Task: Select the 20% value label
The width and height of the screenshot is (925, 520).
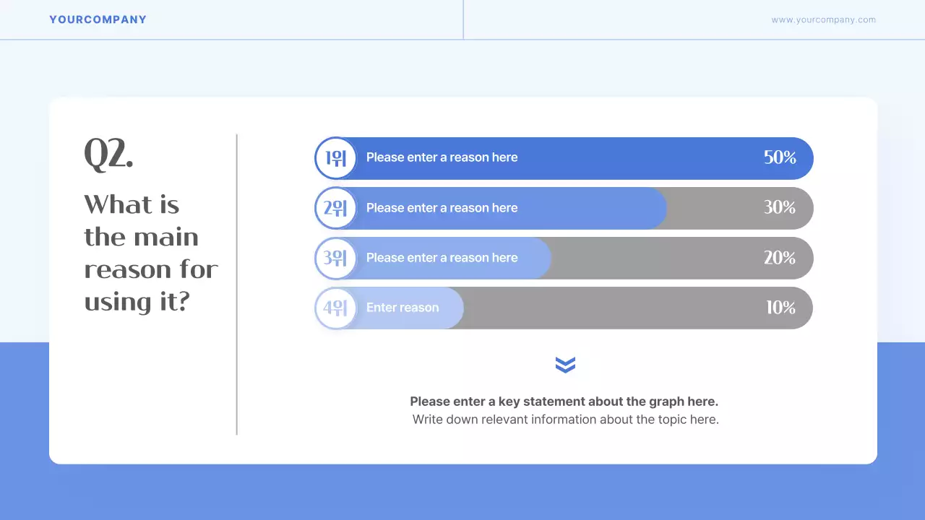Action: click(x=779, y=258)
